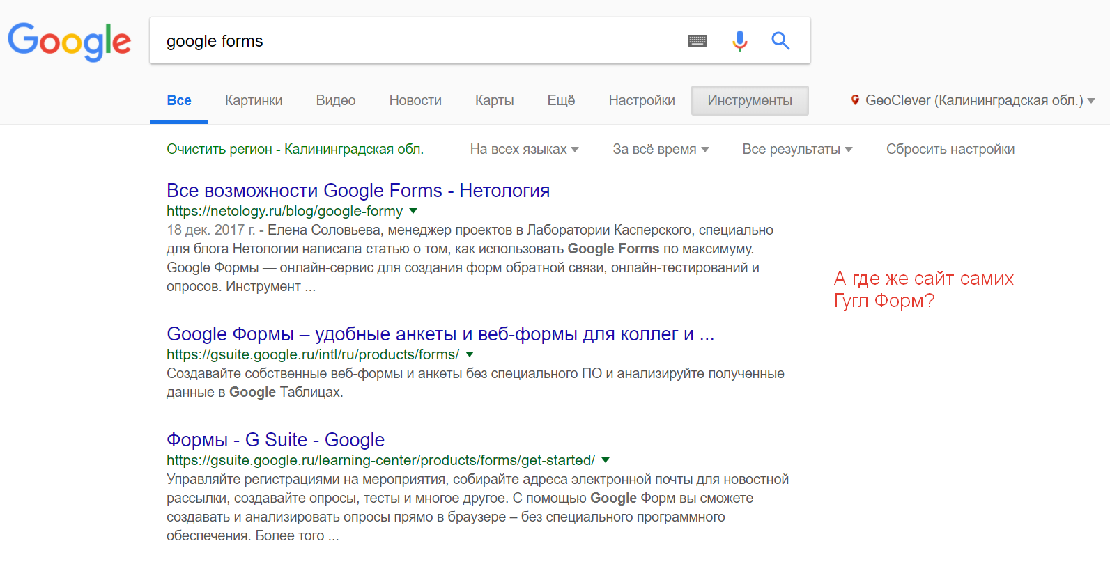Open the Ещё menu
This screenshot has height=564, width=1110.
[x=561, y=100]
